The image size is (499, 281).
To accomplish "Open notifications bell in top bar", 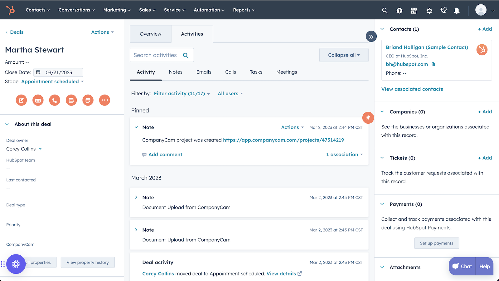I will (x=457, y=11).
